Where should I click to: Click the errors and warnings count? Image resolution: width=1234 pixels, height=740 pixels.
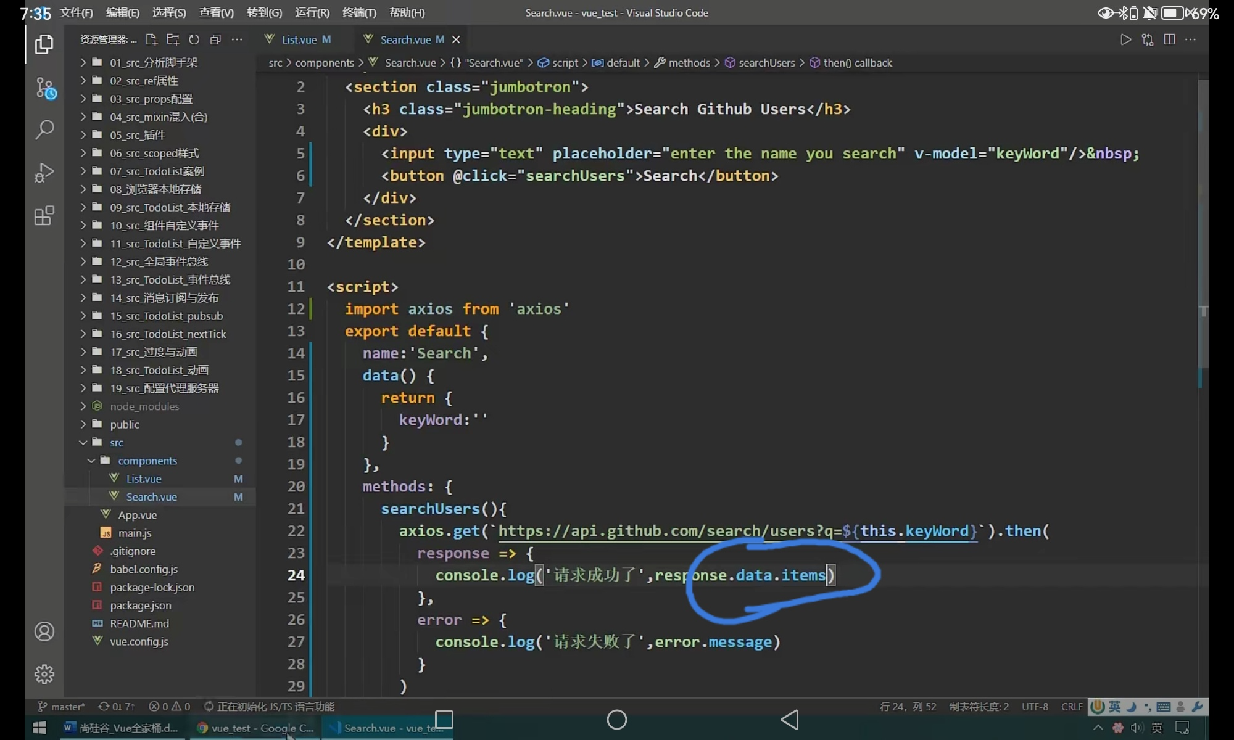pyautogui.click(x=169, y=707)
